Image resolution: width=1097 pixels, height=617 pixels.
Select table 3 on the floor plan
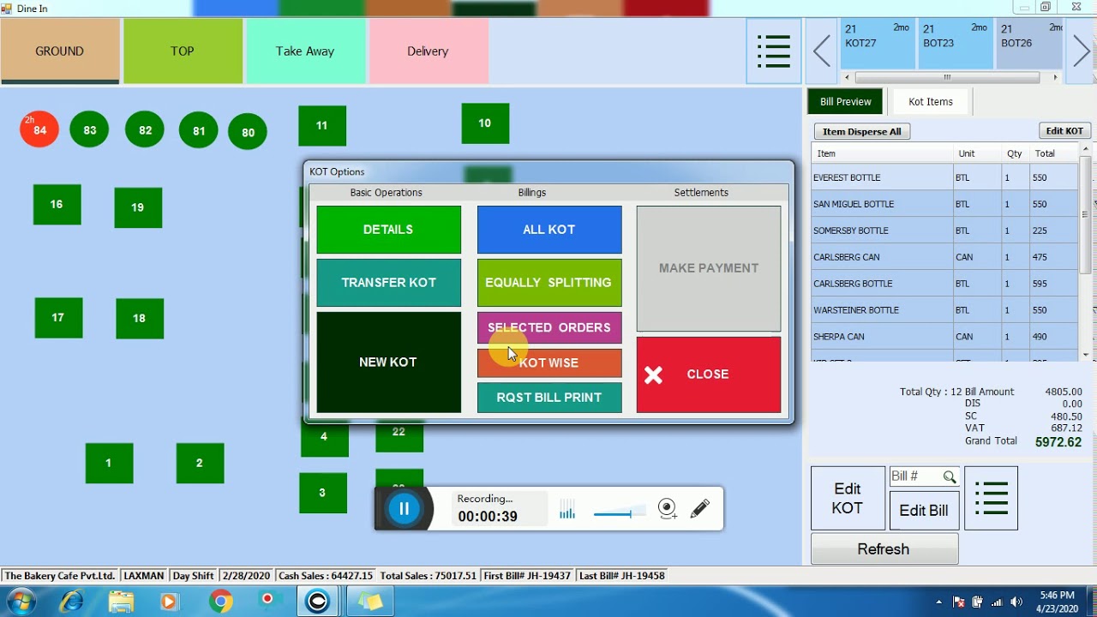click(323, 493)
